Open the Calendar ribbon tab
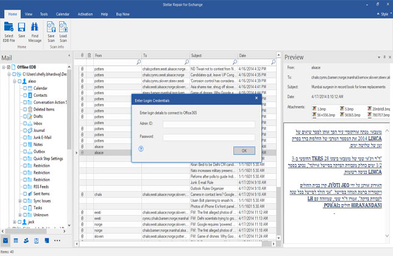 coord(63,14)
